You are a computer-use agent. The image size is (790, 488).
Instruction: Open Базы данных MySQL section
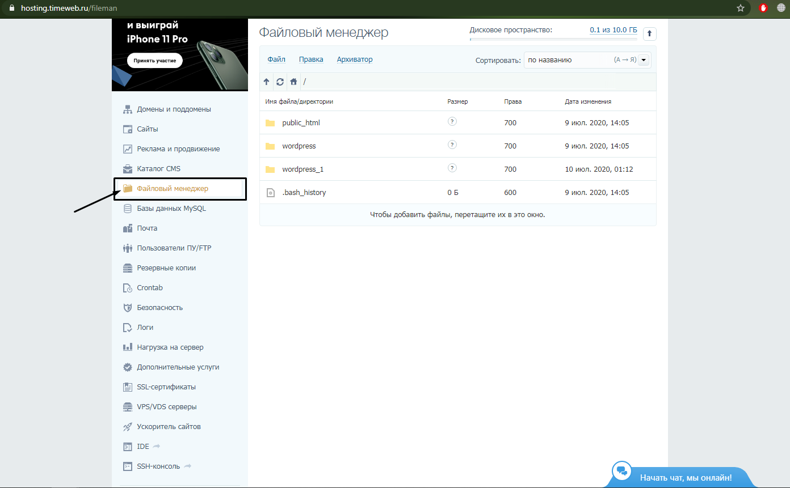[171, 209]
